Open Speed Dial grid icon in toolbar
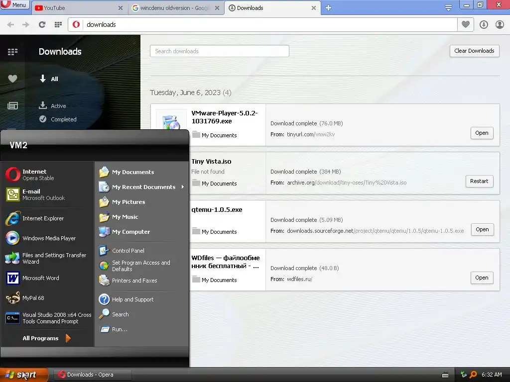The width and height of the screenshot is (510, 382). (58, 24)
